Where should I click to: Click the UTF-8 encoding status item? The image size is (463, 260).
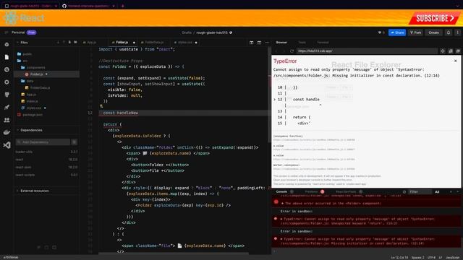431,258
